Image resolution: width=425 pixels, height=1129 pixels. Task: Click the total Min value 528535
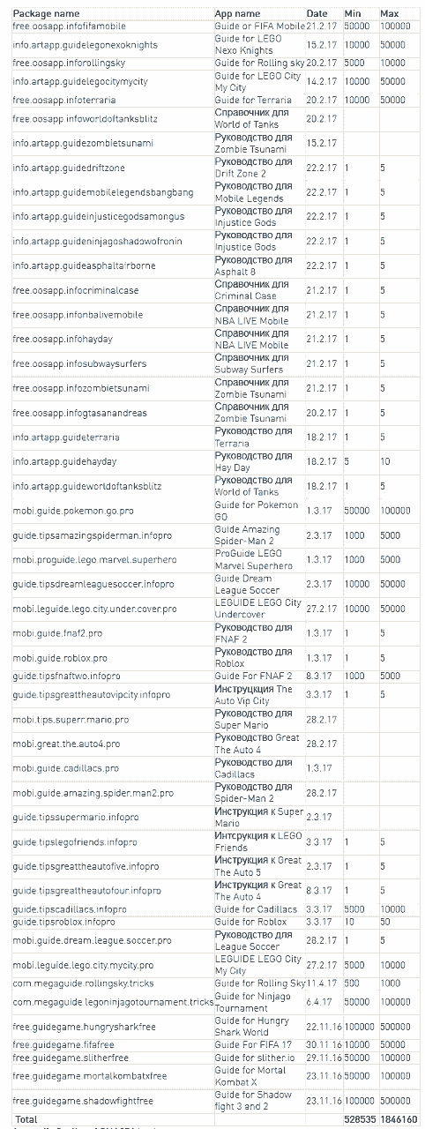360,1118
